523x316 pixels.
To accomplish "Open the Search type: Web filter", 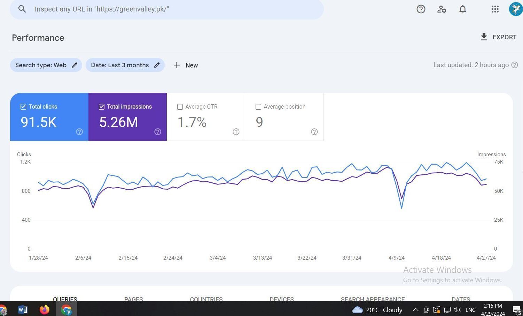I will coord(46,65).
